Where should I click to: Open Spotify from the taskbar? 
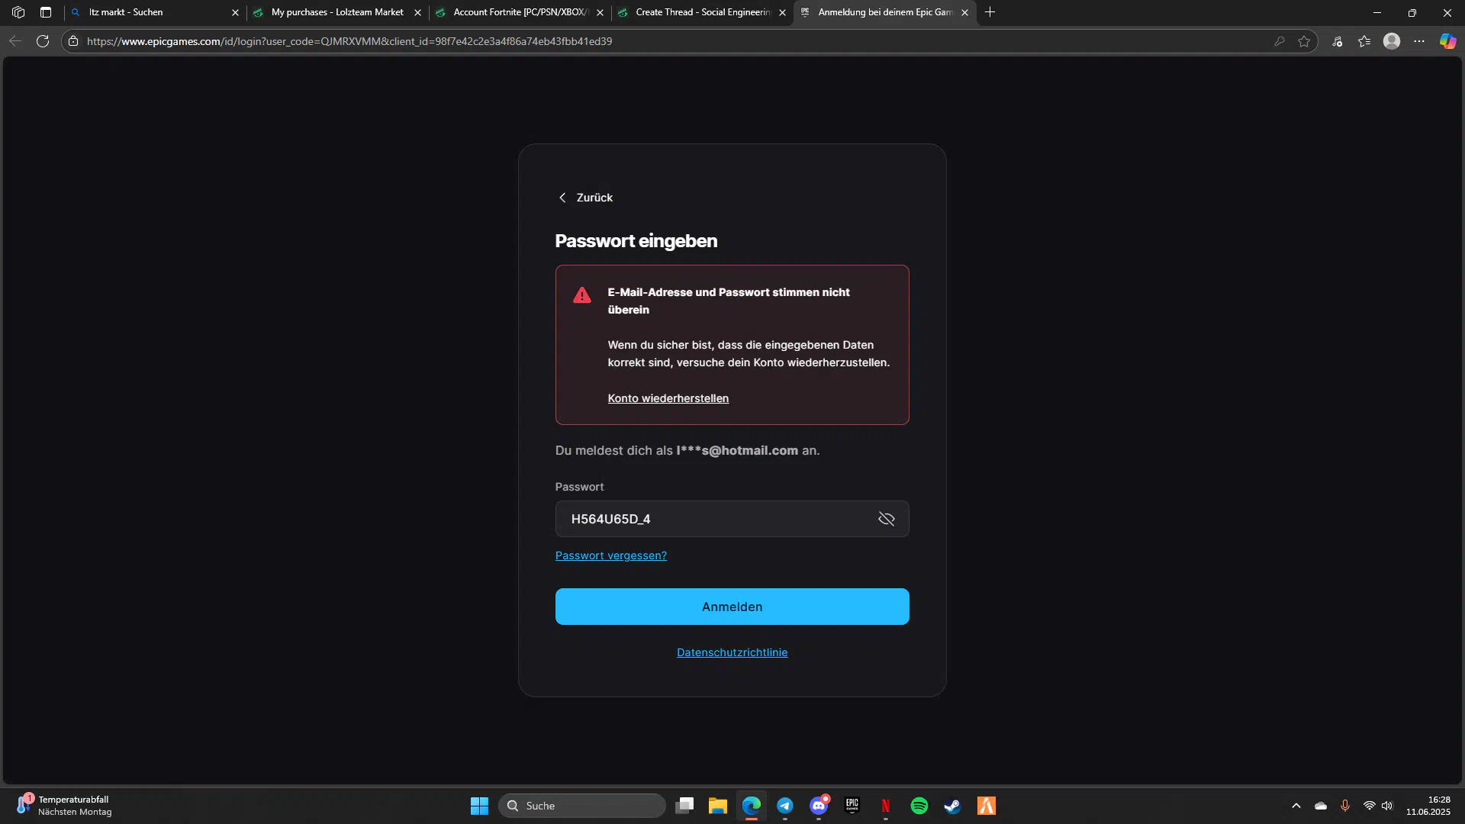click(919, 806)
